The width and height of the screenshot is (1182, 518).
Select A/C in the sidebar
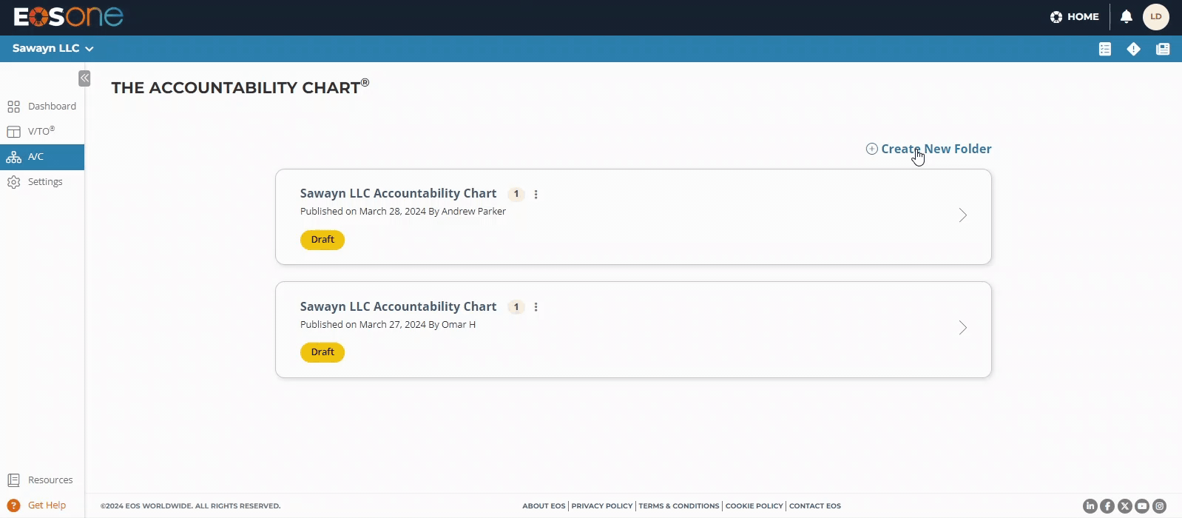42,157
